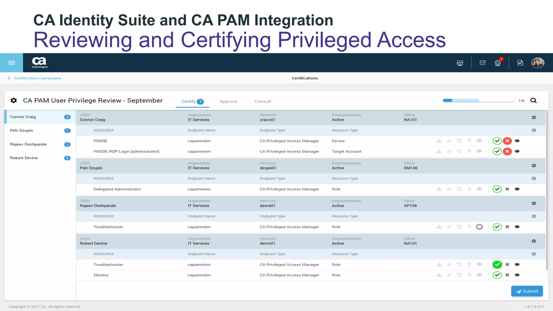The width and height of the screenshot is (553, 311).
Task: Approve the Monitor role
Action: [497, 275]
